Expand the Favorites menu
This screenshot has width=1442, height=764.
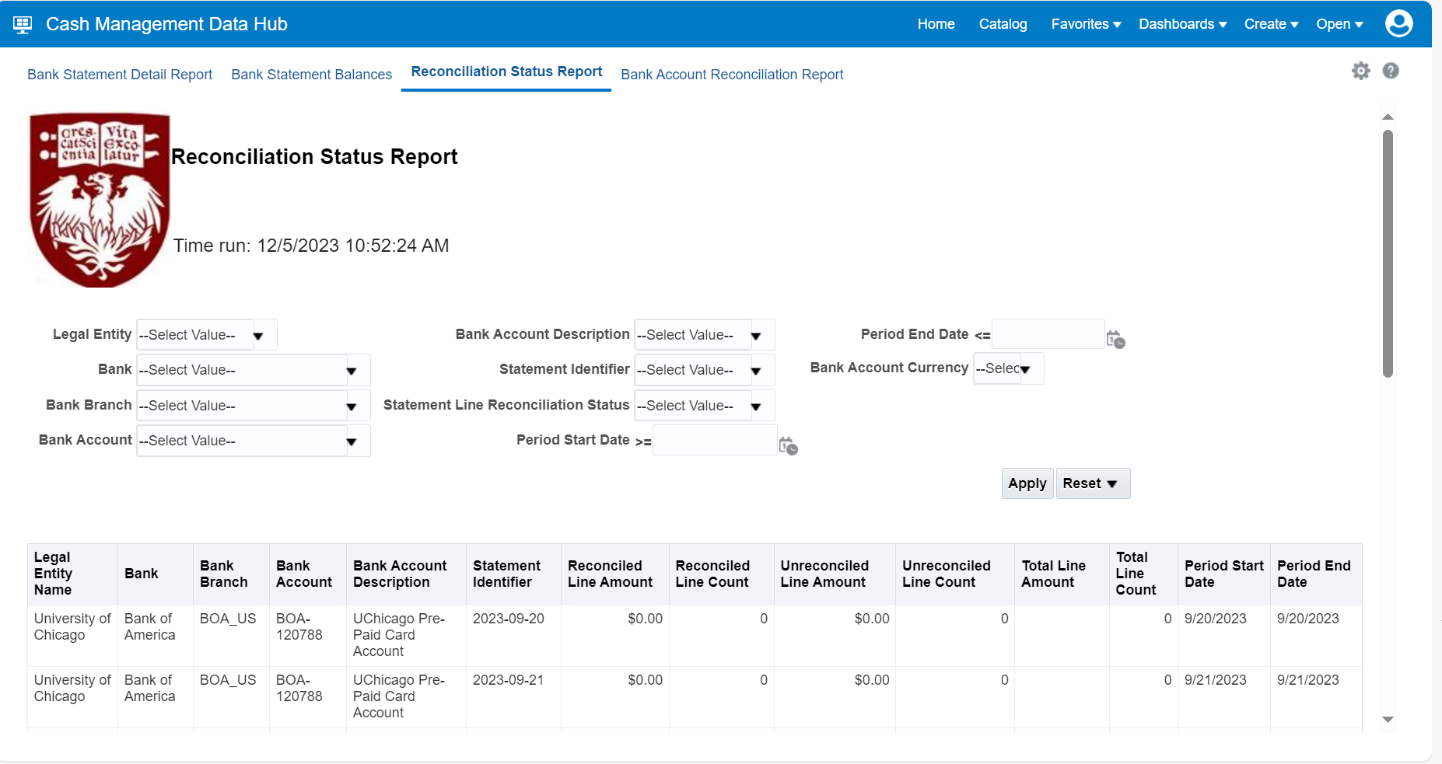1086,24
